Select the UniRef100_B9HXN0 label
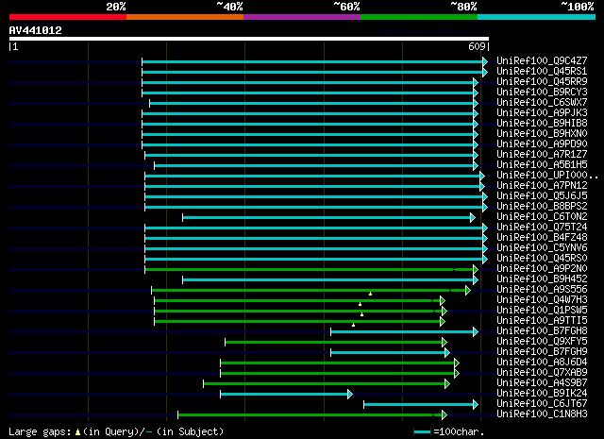 pyautogui.click(x=542, y=134)
